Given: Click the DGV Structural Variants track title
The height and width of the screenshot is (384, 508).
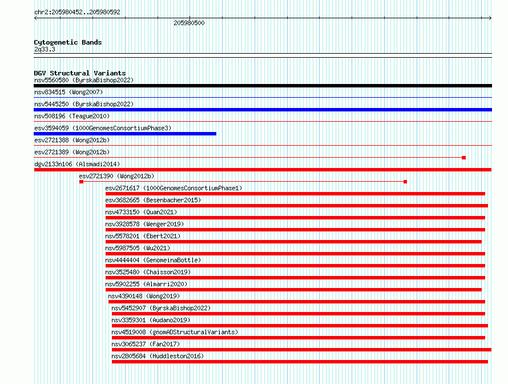Looking at the screenshot, I should coord(80,73).
